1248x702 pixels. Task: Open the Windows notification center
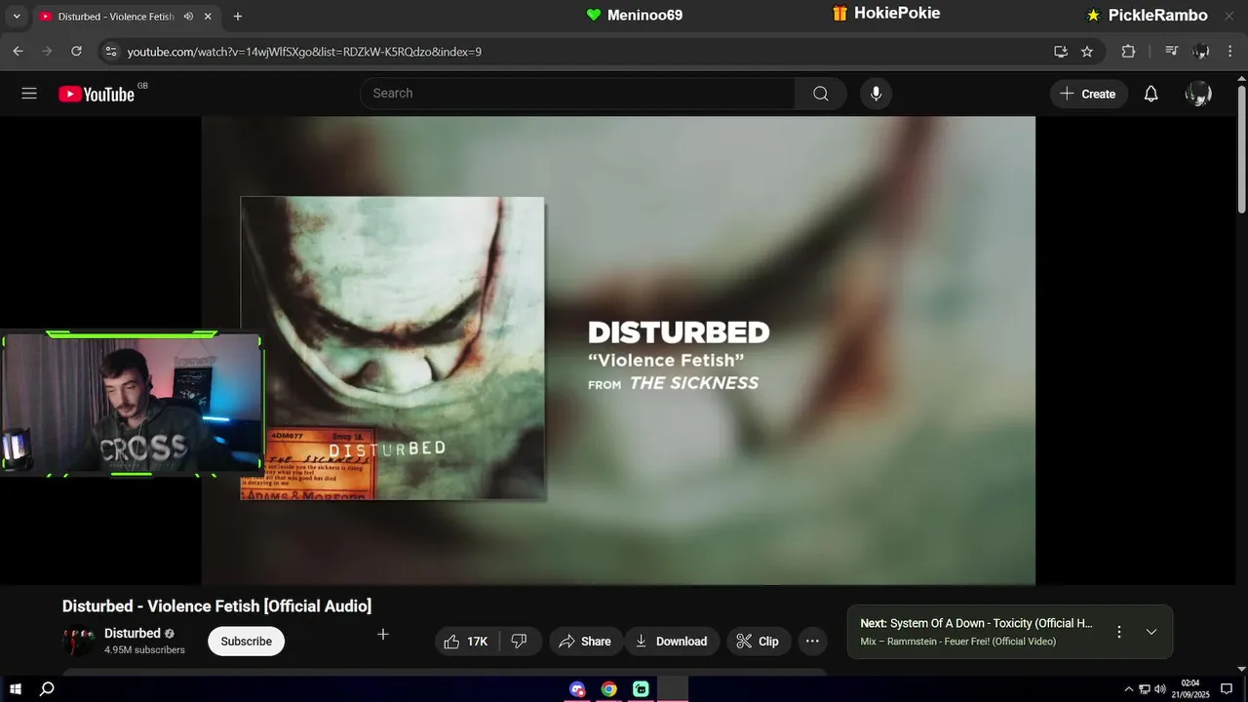click(x=1227, y=689)
